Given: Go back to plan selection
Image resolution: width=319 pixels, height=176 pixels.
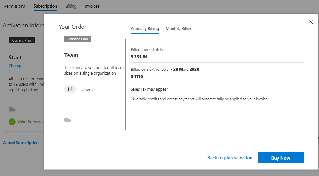Looking at the screenshot, I should 230,158.
